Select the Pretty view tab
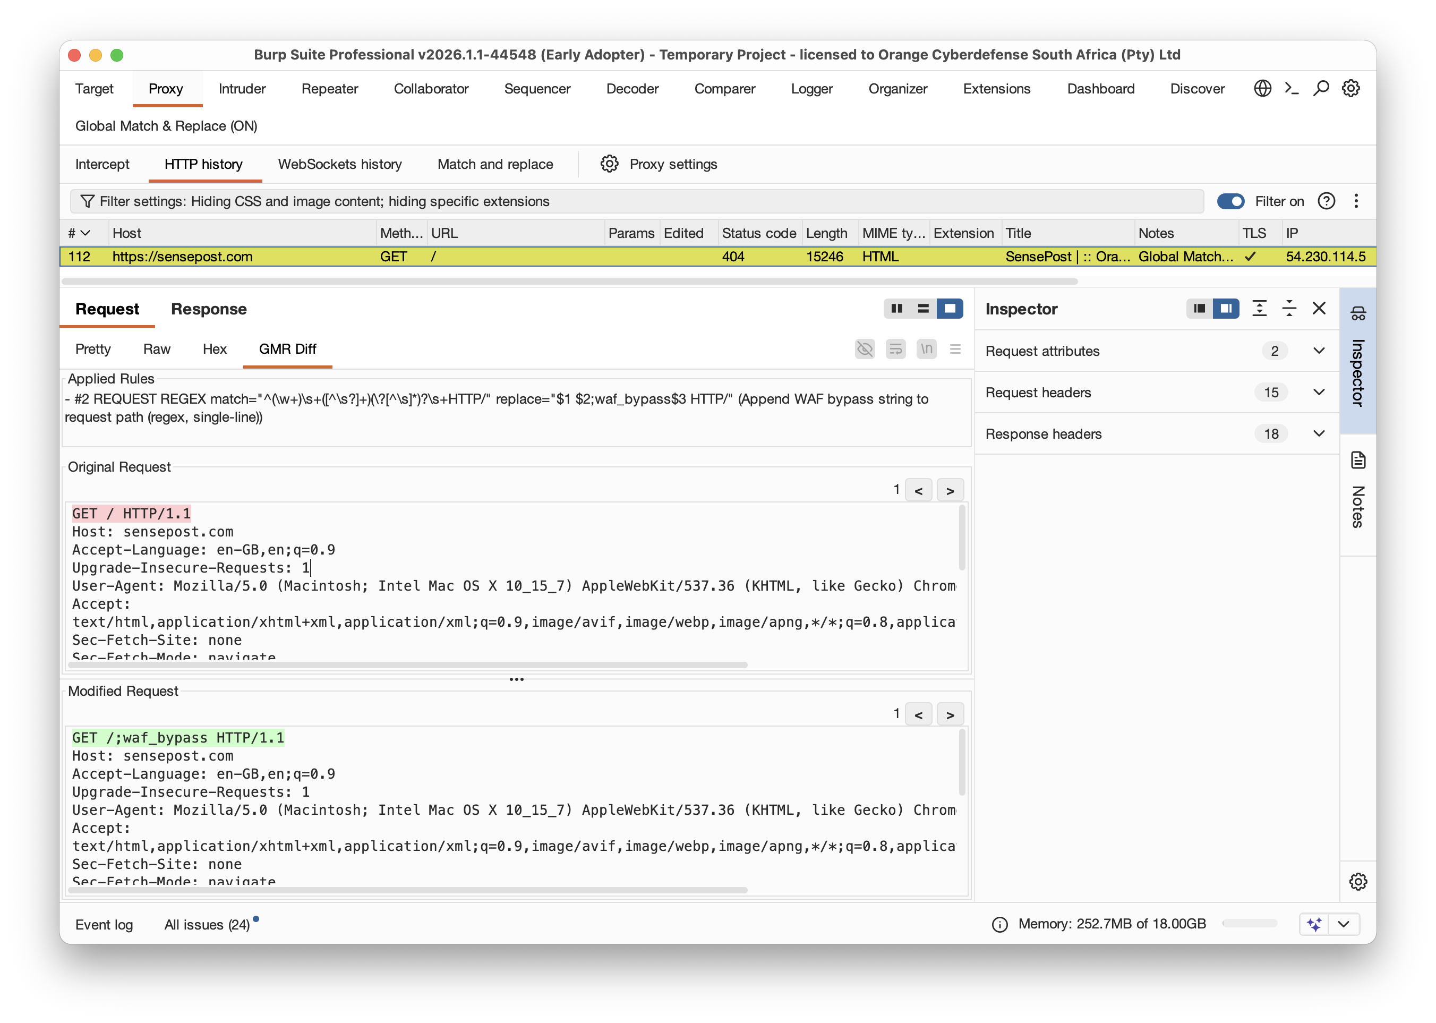 point(92,348)
